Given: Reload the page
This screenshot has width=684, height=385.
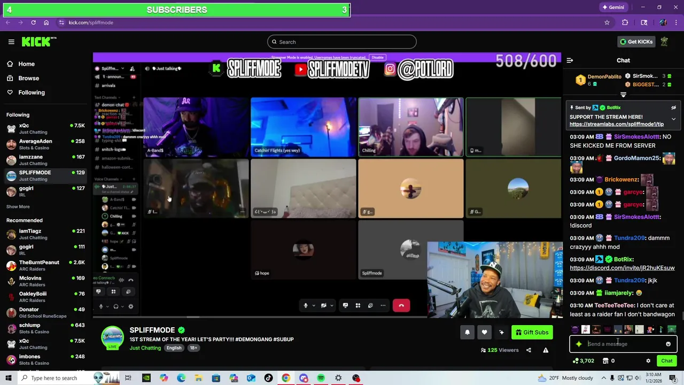Looking at the screenshot, I should [x=33, y=22].
